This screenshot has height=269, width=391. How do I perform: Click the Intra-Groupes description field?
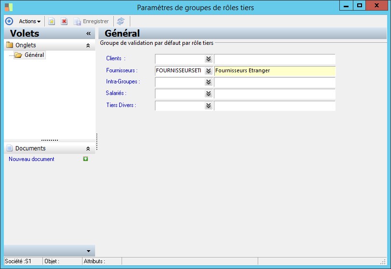pyautogui.click(x=275, y=82)
